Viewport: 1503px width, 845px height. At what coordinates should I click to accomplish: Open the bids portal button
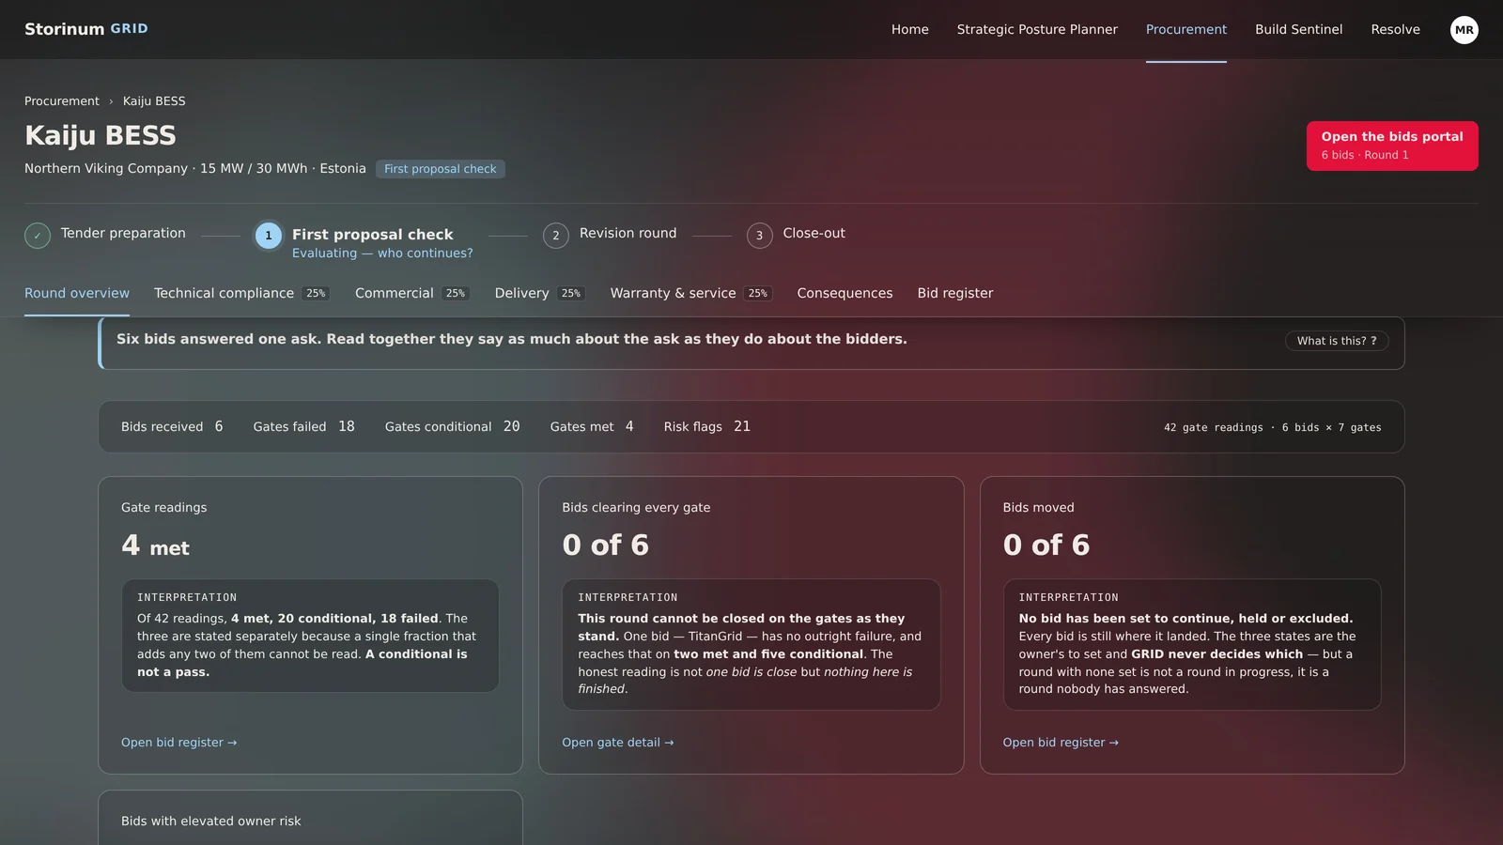pos(1392,146)
